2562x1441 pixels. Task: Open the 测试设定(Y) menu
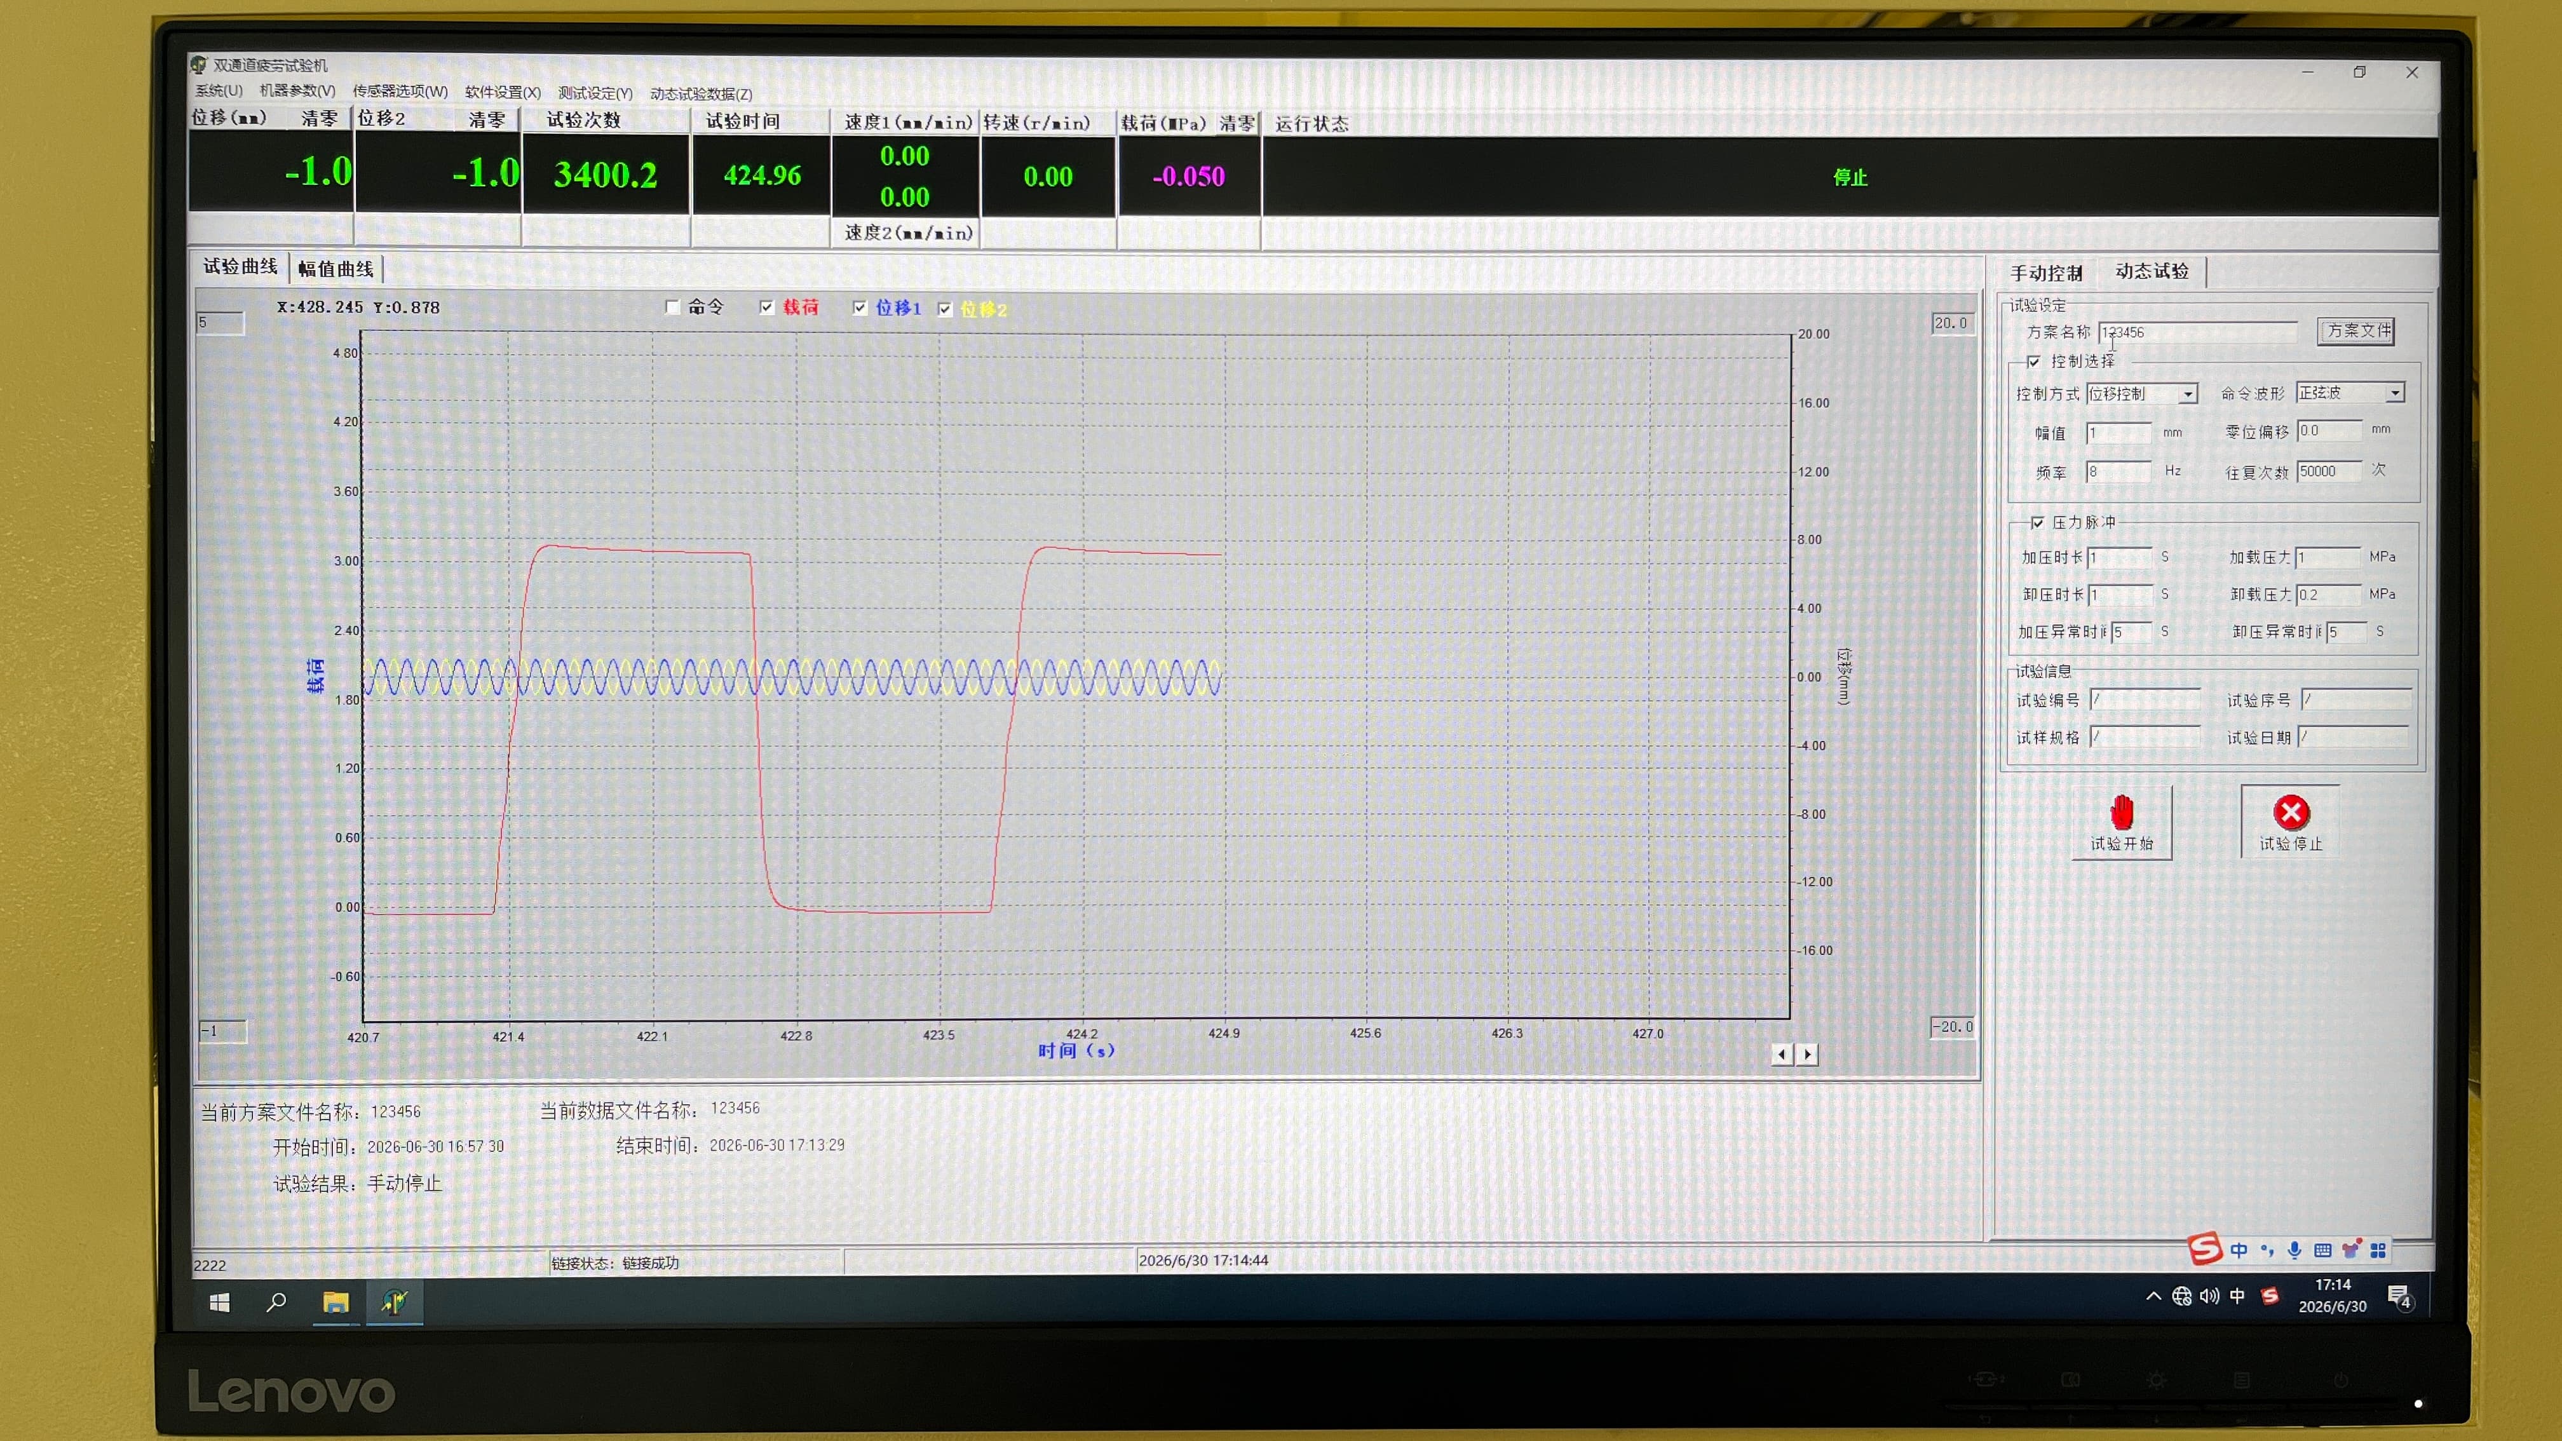coord(595,93)
